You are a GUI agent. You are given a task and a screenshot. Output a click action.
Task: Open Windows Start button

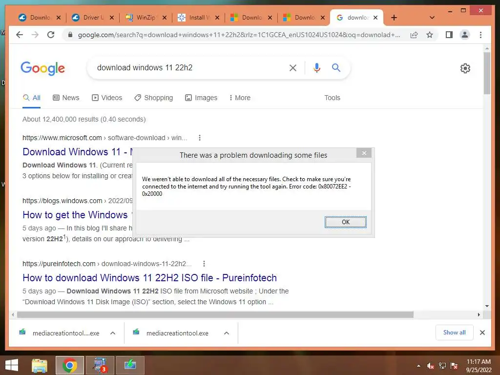point(12,365)
